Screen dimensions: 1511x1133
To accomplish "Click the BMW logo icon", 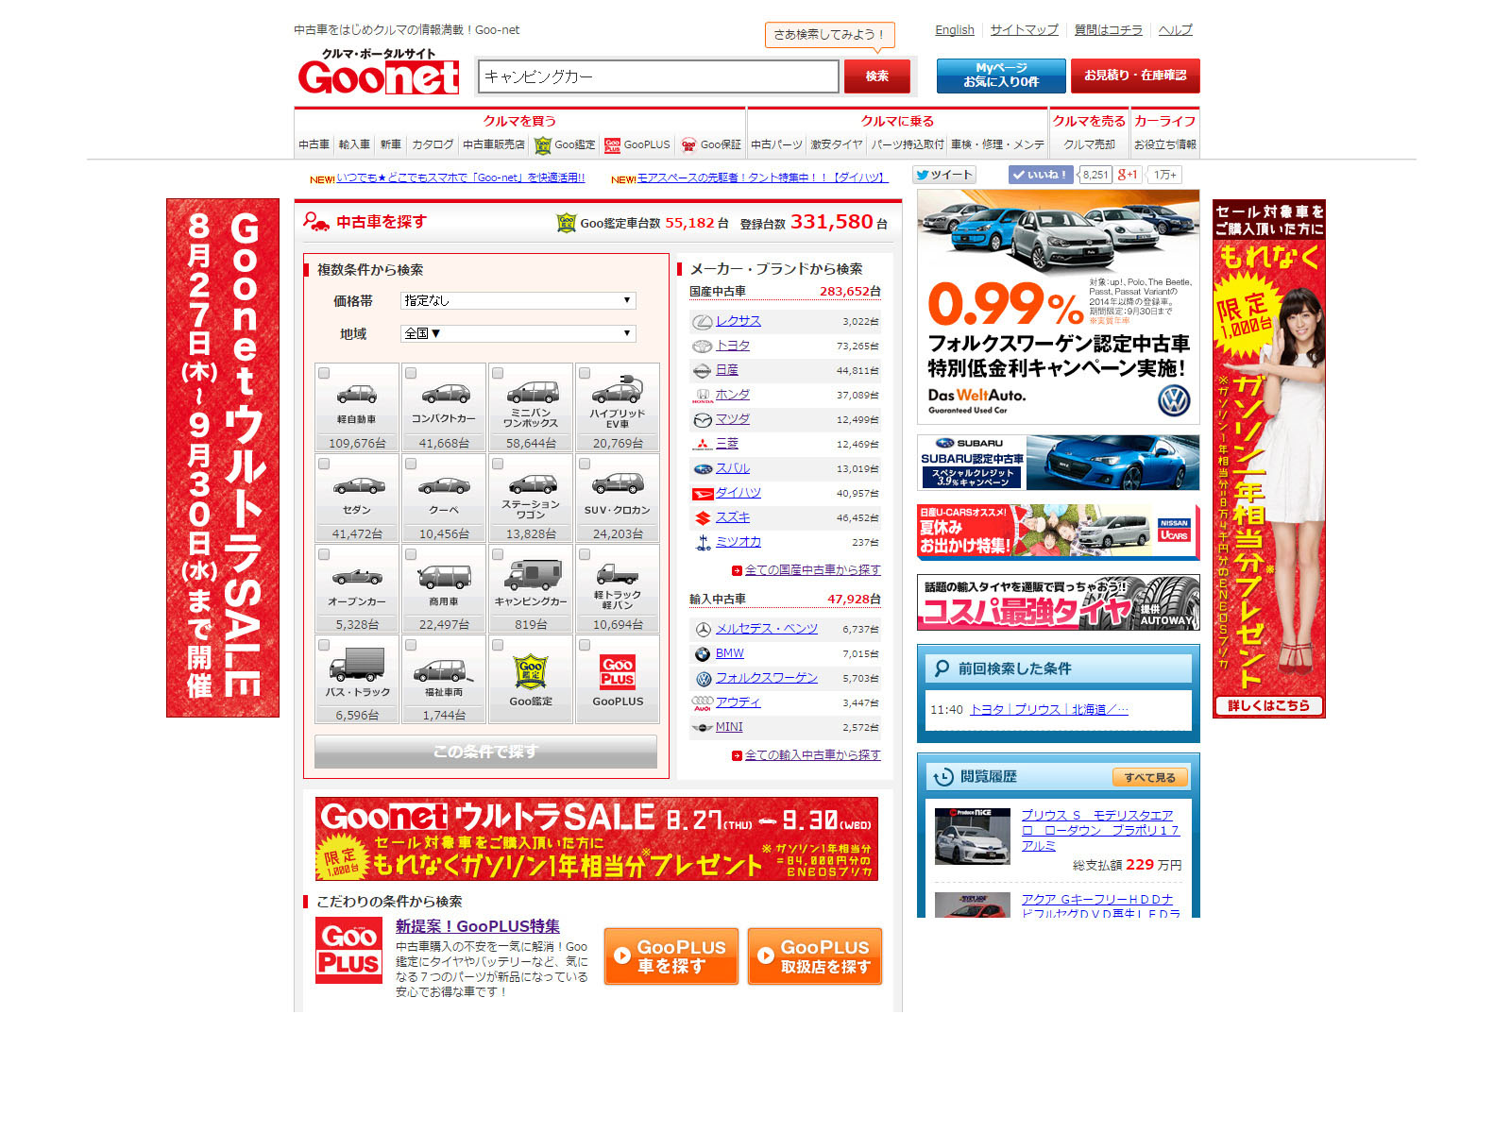I will pos(703,654).
